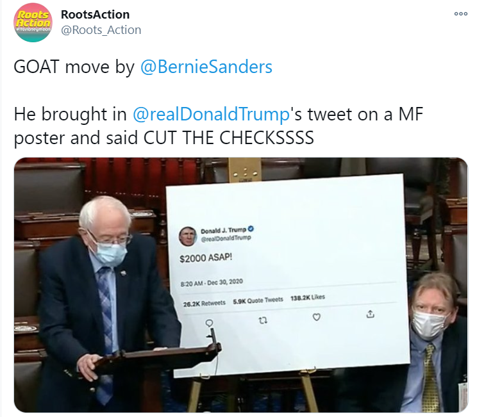This screenshot has width=477, height=417.
Task: Click the heart like icon on poster
Action: [316, 317]
